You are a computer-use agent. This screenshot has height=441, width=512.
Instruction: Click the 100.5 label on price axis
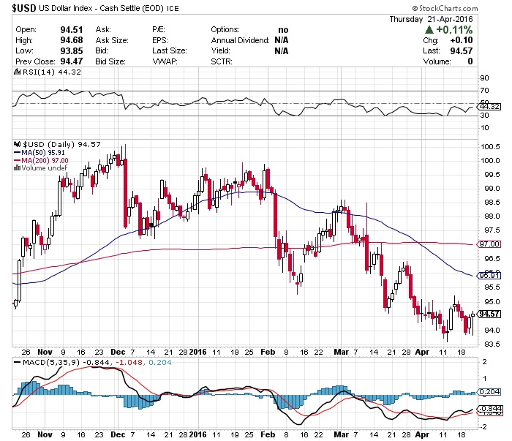(x=490, y=146)
